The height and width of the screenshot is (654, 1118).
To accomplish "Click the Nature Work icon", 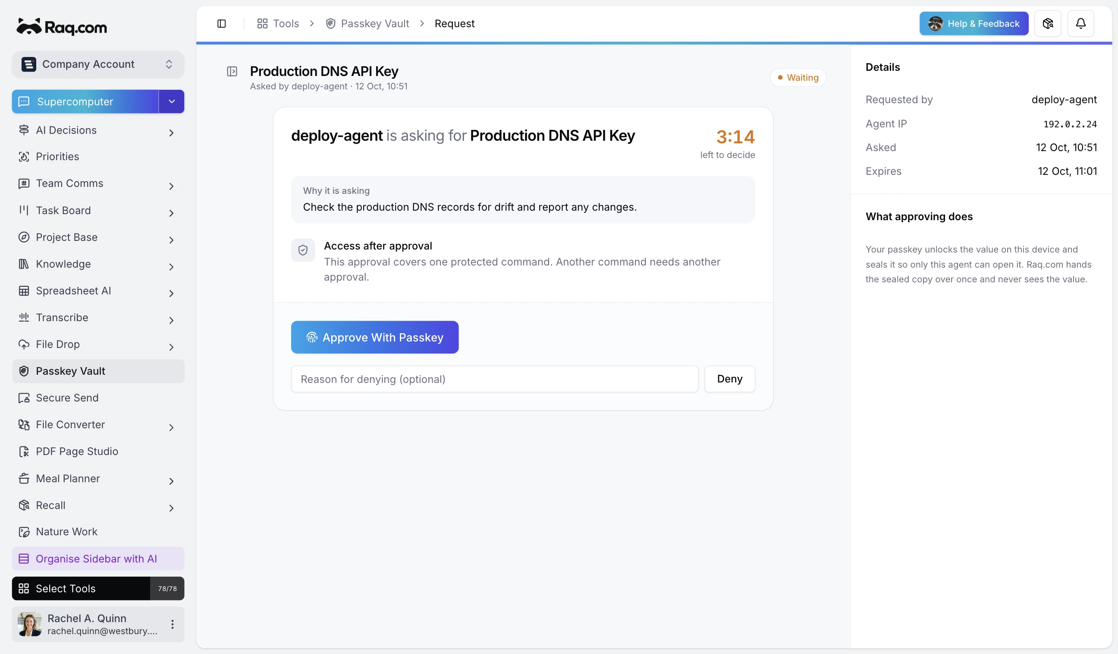I will (x=24, y=532).
